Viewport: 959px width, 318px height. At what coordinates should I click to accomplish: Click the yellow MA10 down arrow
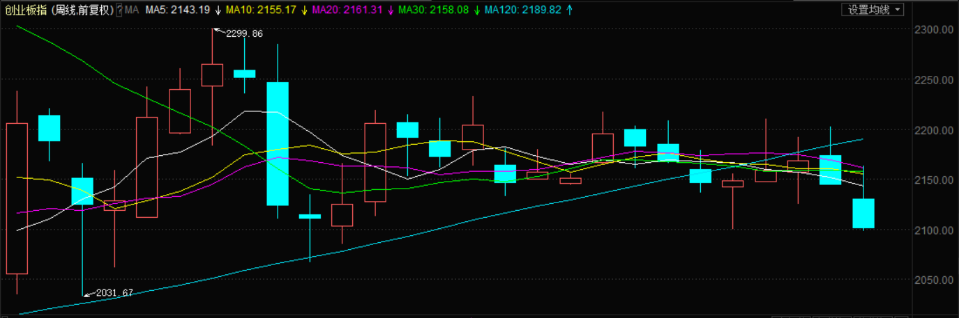tap(304, 10)
